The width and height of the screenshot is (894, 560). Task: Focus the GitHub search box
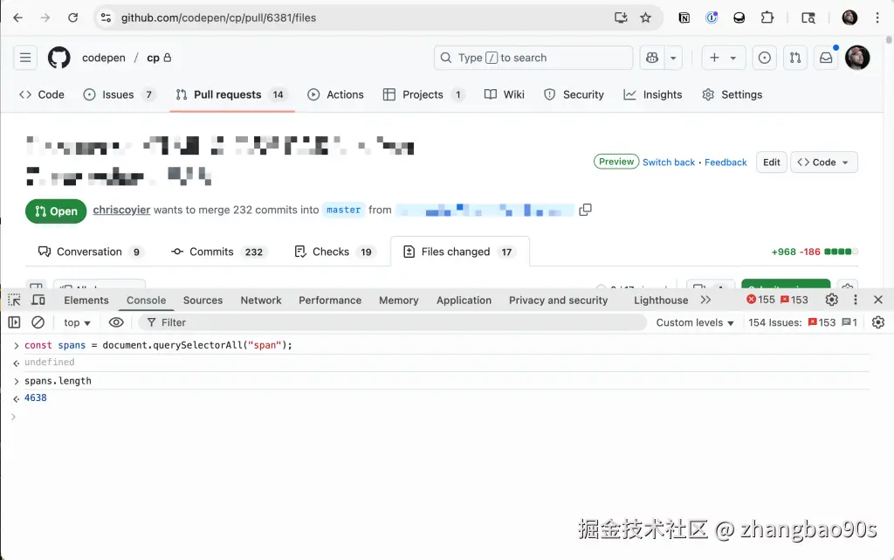(x=533, y=58)
